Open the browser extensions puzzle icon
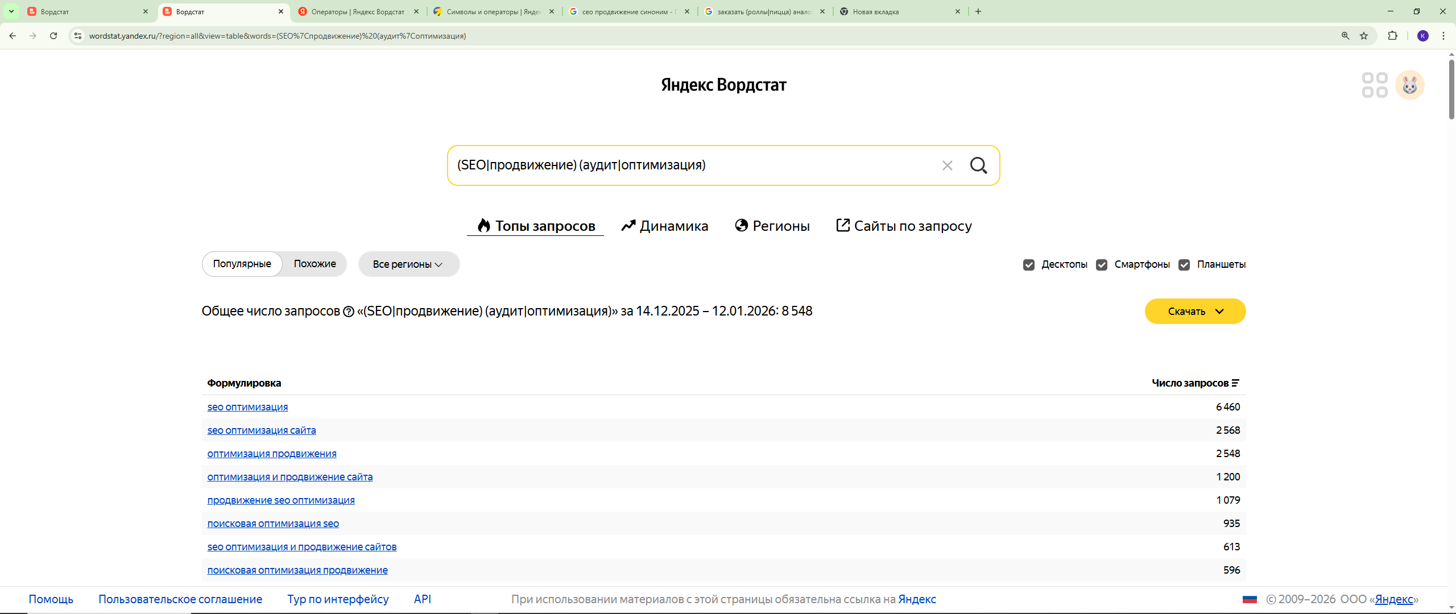 click(x=1392, y=36)
